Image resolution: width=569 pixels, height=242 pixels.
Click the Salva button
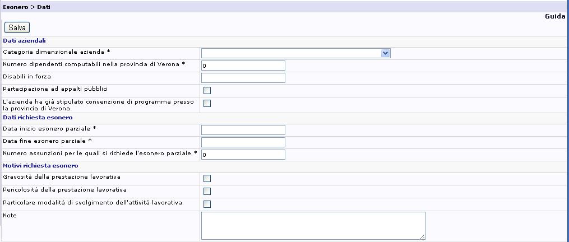coord(17,27)
